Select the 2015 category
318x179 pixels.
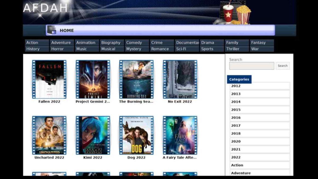click(260, 110)
